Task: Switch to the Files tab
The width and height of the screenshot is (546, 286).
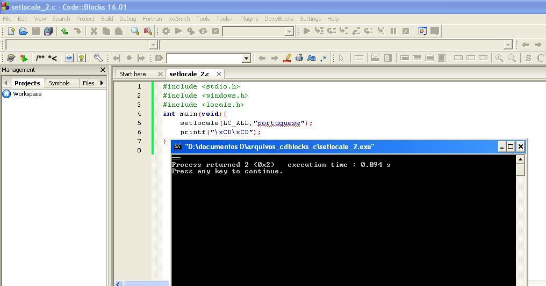Action: [89, 83]
